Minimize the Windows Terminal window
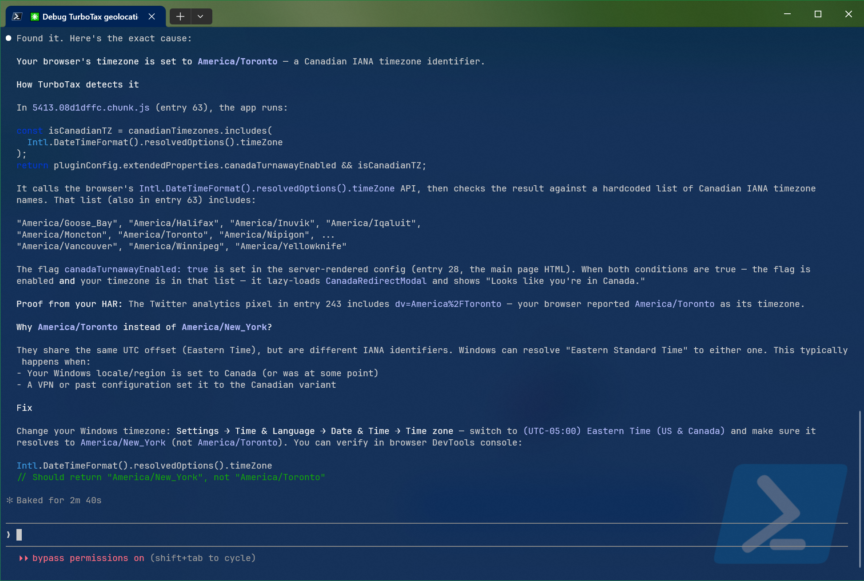Image resolution: width=864 pixels, height=581 pixels. pyautogui.click(x=787, y=14)
